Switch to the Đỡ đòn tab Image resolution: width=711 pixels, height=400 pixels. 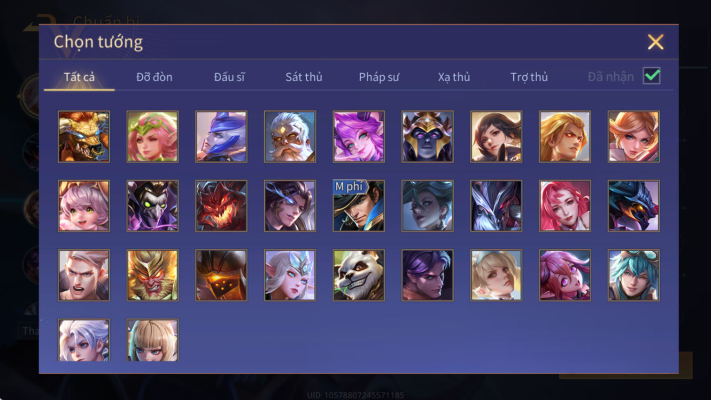[x=154, y=77]
